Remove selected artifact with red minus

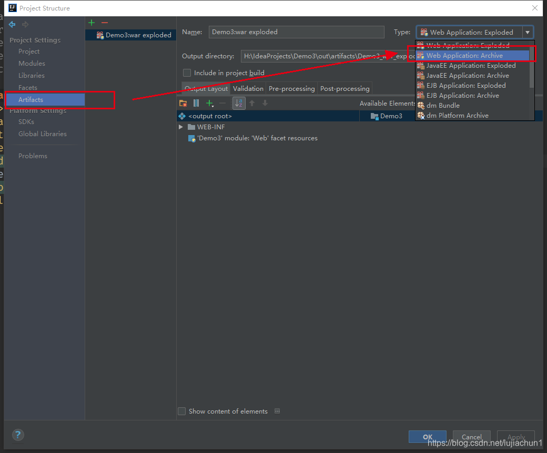(x=105, y=23)
